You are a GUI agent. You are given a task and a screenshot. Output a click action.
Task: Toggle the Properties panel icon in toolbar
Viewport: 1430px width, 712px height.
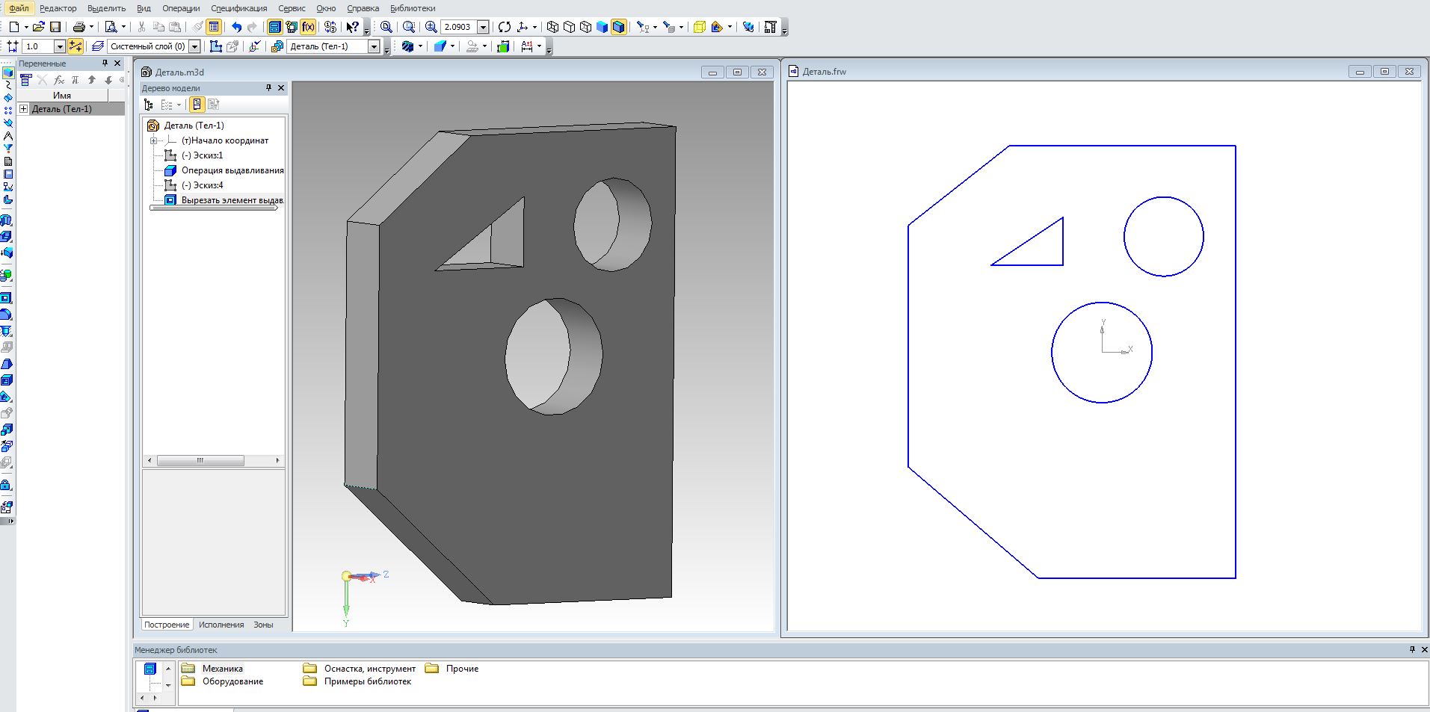[214, 27]
